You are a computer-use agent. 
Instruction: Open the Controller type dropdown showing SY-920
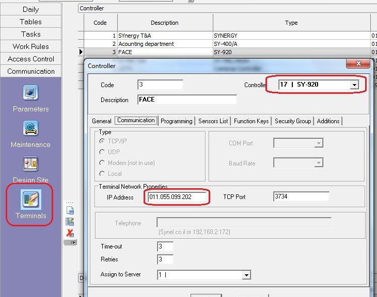(x=354, y=85)
